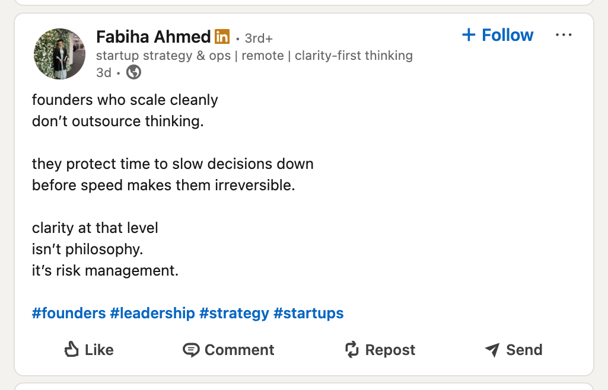
Task: Select the Comment speech bubble icon
Action: tap(190, 350)
